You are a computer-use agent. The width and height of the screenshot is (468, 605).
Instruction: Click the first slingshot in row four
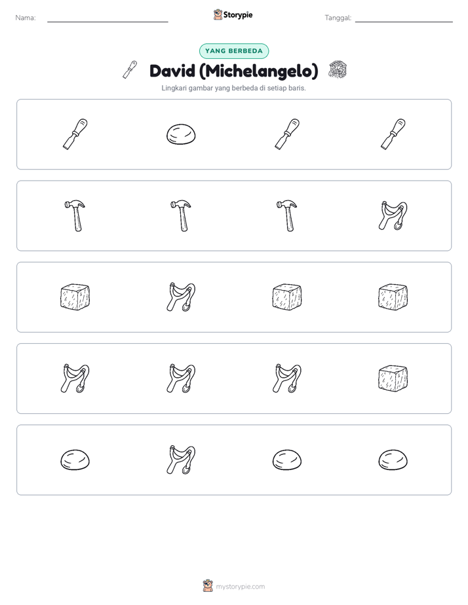[x=75, y=378]
